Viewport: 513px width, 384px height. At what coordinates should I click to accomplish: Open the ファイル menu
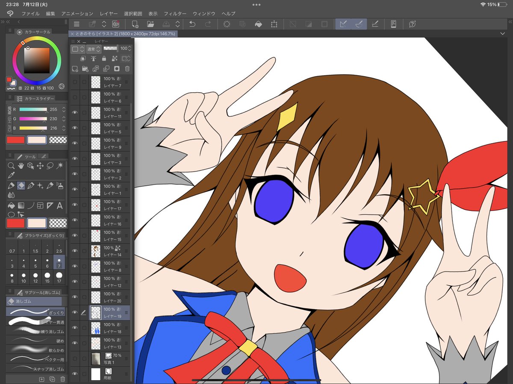pyautogui.click(x=30, y=14)
